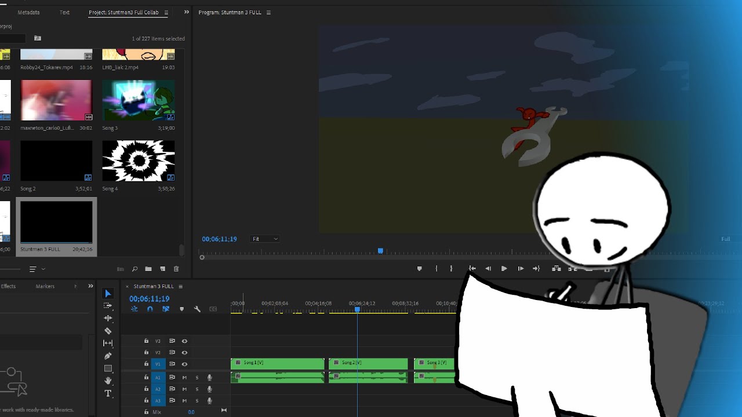The height and width of the screenshot is (417, 742).
Task: Close the Stuntman 3 FULL timeline tab
Action: click(x=127, y=286)
